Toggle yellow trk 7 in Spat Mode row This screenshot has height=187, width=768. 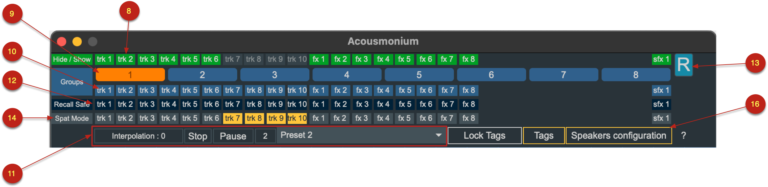232,118
